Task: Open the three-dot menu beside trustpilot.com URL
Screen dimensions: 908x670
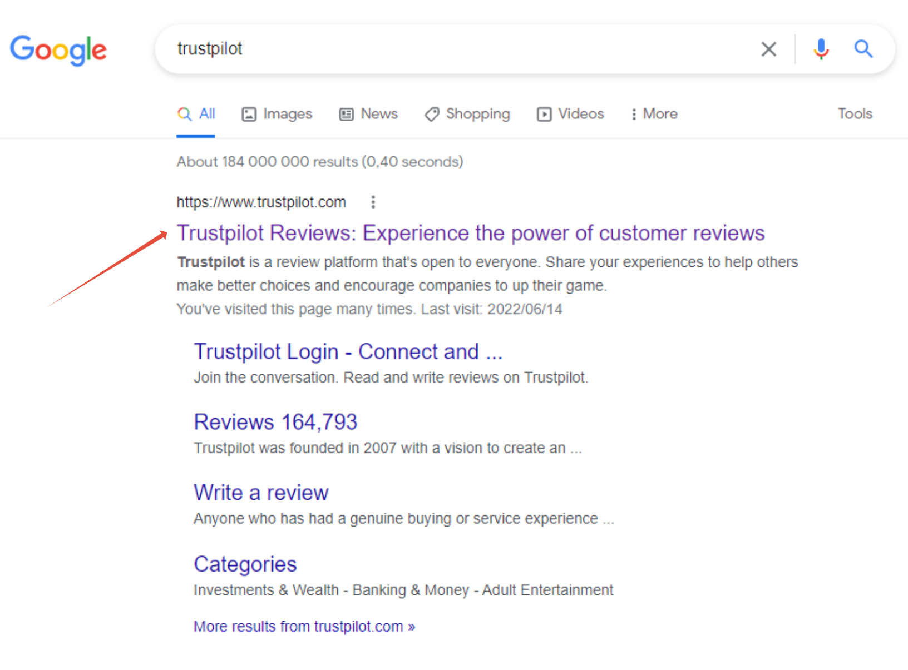Action: tap(373, 202)
